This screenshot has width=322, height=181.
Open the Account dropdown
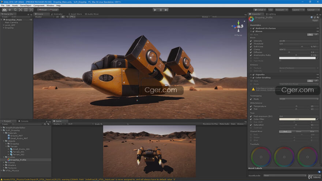(281, 10)
